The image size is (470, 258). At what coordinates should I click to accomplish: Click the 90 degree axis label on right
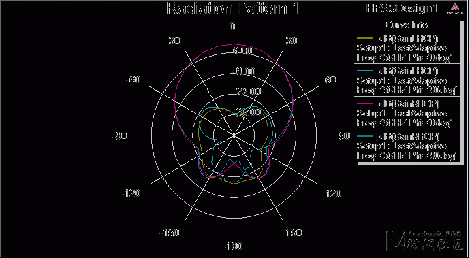click(x=345, y=135)
